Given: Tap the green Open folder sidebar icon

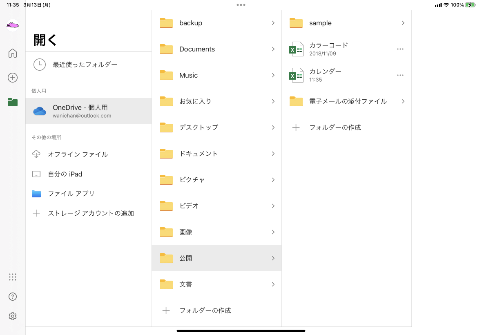Looking at the screenshot, I should (13, 102).
